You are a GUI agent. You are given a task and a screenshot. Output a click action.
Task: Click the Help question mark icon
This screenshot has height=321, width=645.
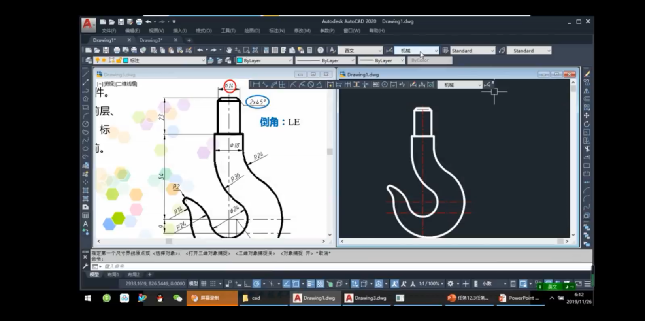point(321,50)
